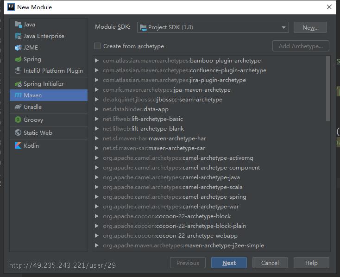Select the Groovy module icon
The image size is (340, 277).
18,120
